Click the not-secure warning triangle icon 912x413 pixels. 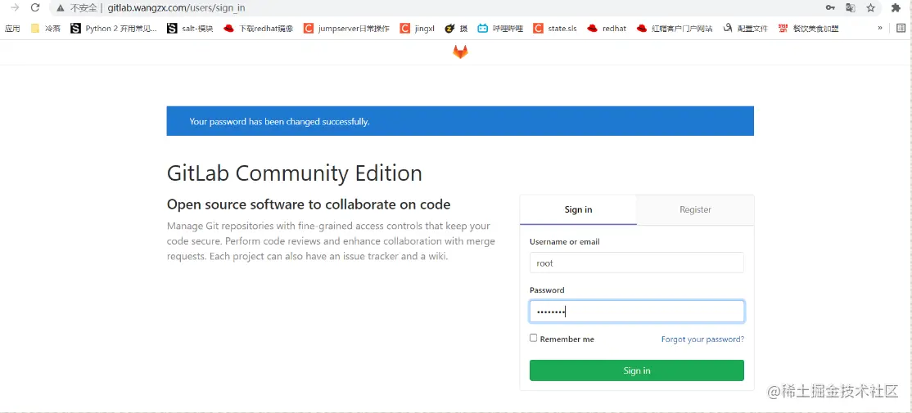click(x=60, y=8)
